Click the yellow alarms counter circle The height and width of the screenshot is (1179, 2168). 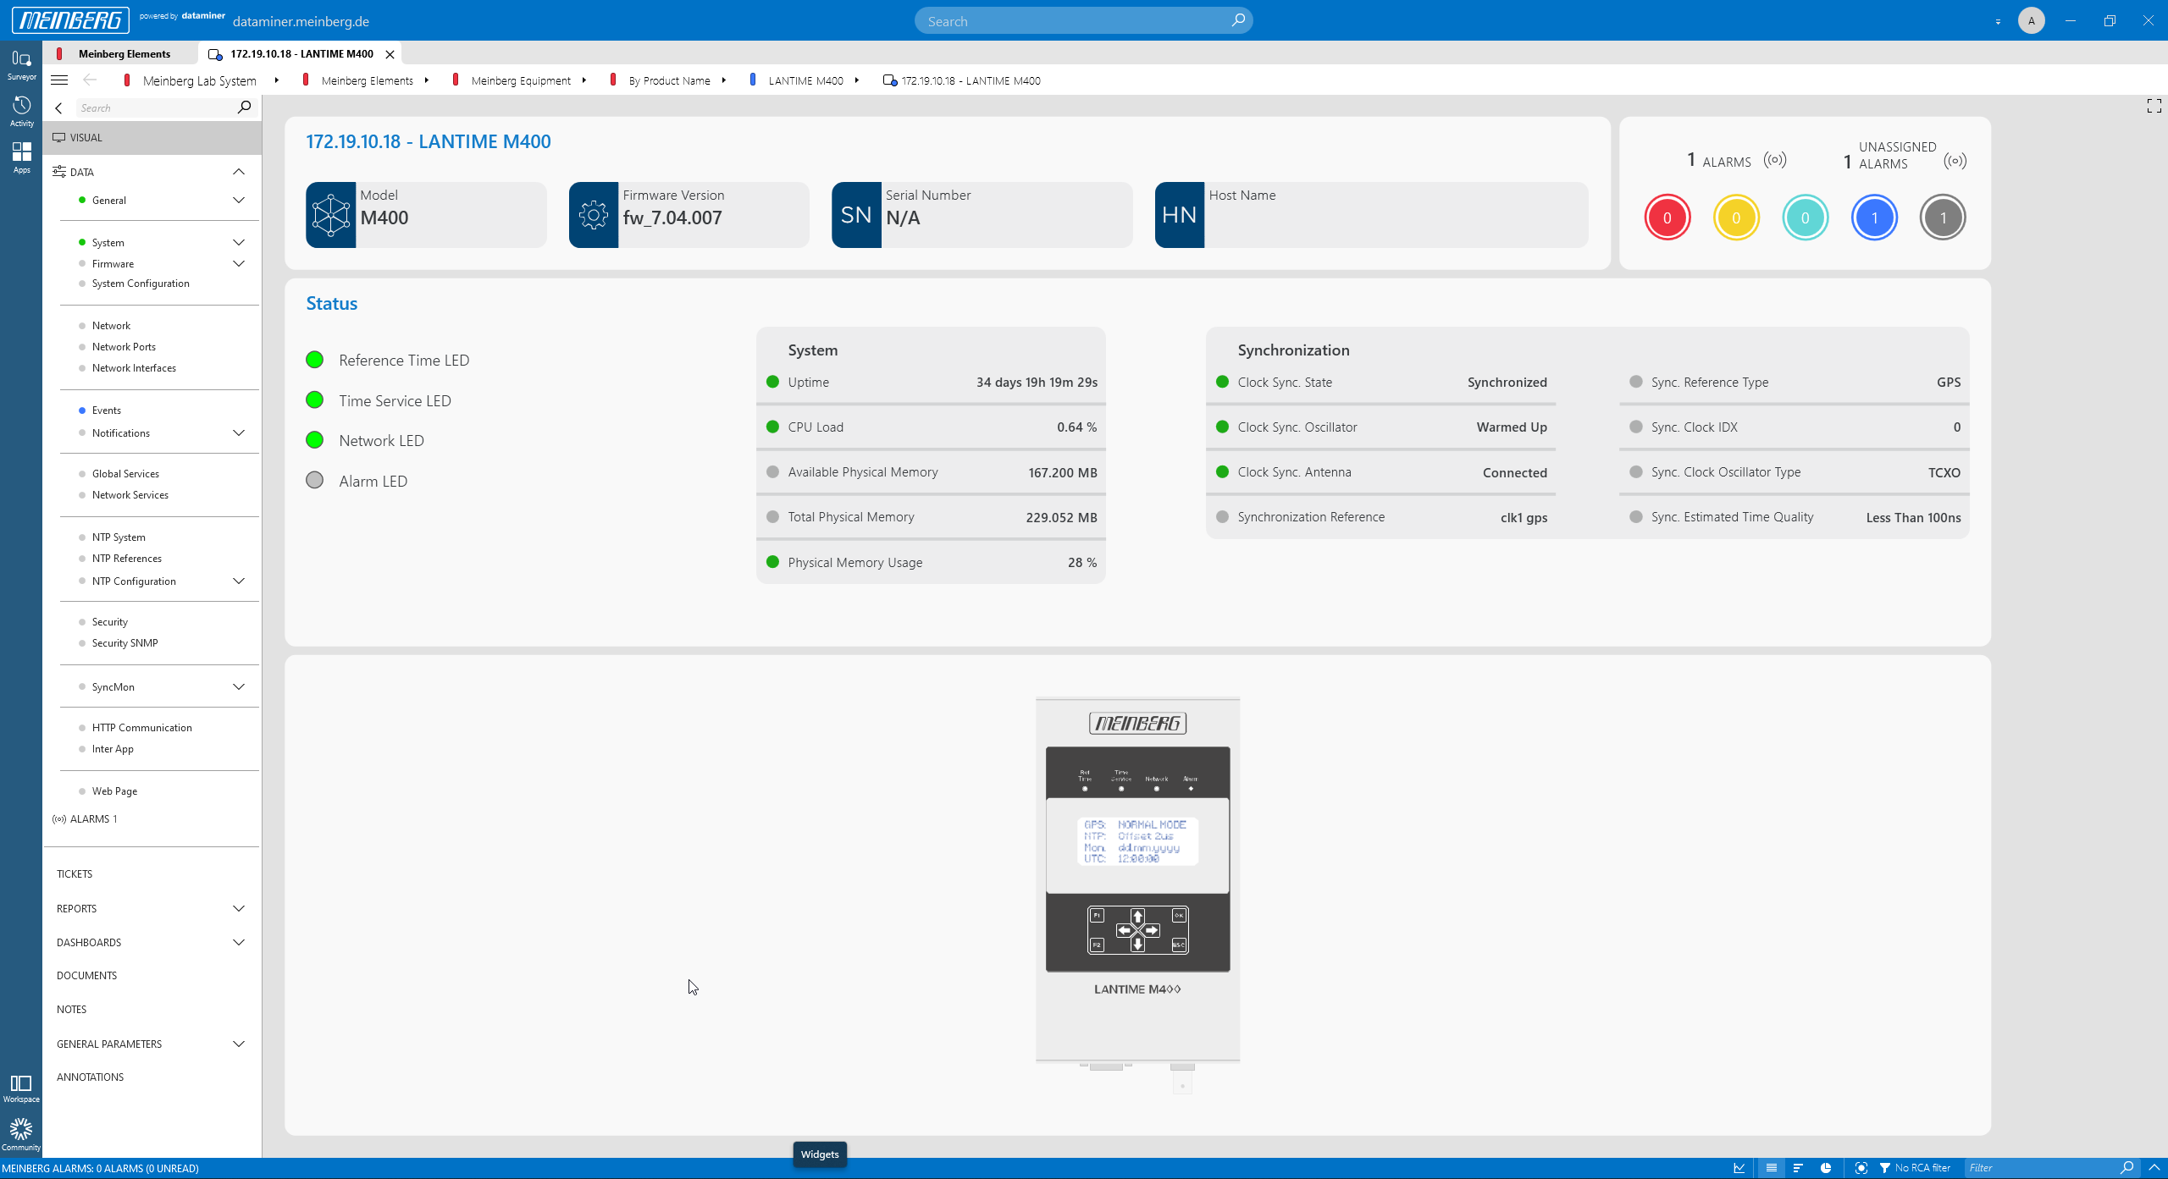1735,218
